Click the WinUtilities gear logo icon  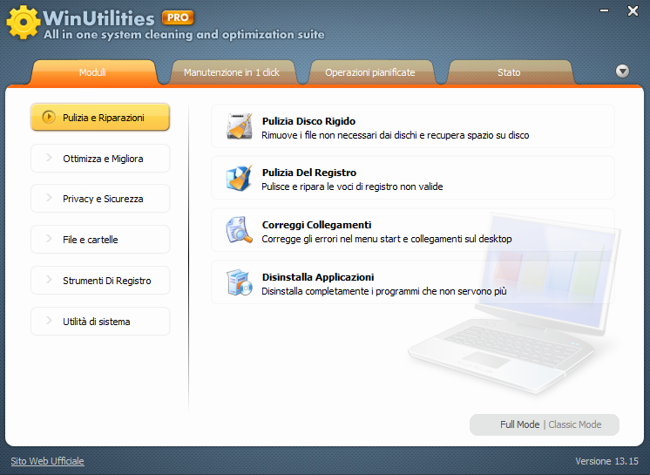[24, 23]
